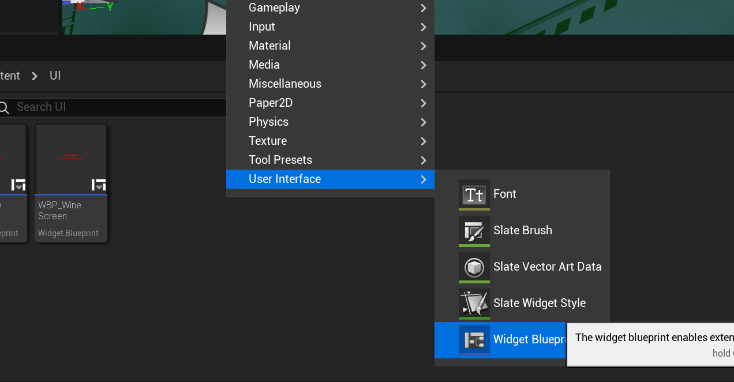Screen dimensions: 734x382
Task: Expand the arrow next to Material
Action: (x=424, y=46)
